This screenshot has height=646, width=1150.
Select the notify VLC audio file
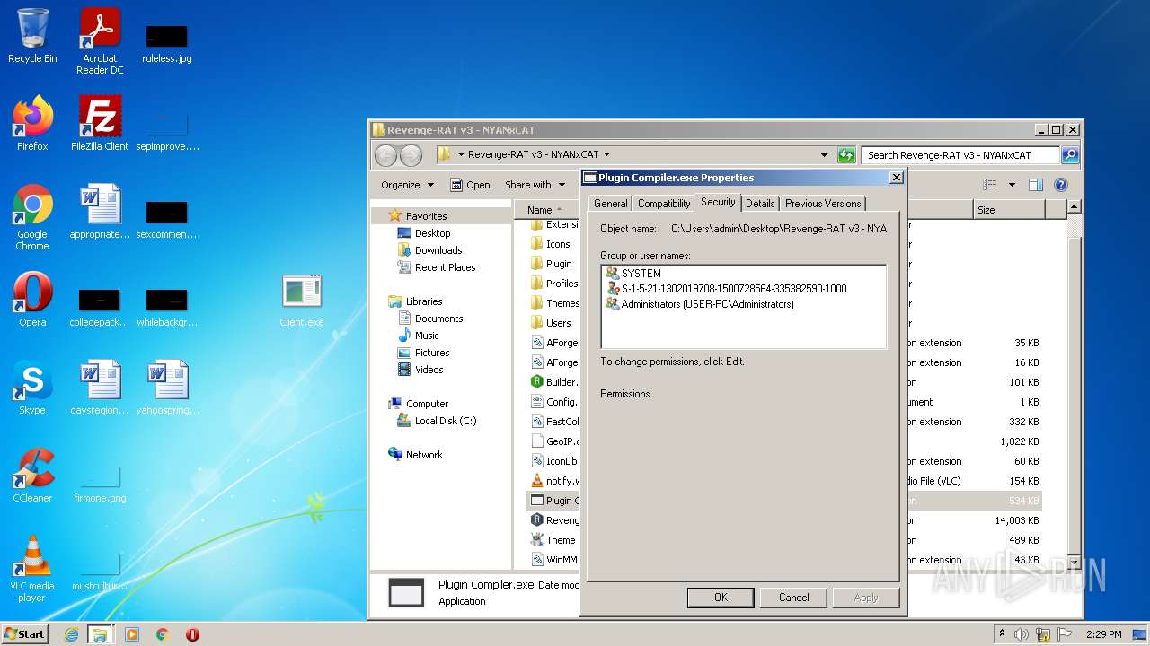coord(554,481)
